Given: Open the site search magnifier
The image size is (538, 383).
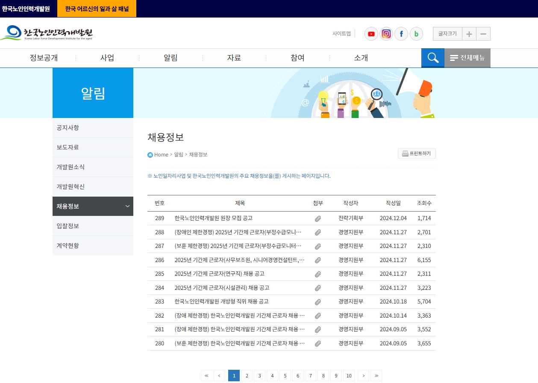Looking at the screenshot, I should 433,58.
